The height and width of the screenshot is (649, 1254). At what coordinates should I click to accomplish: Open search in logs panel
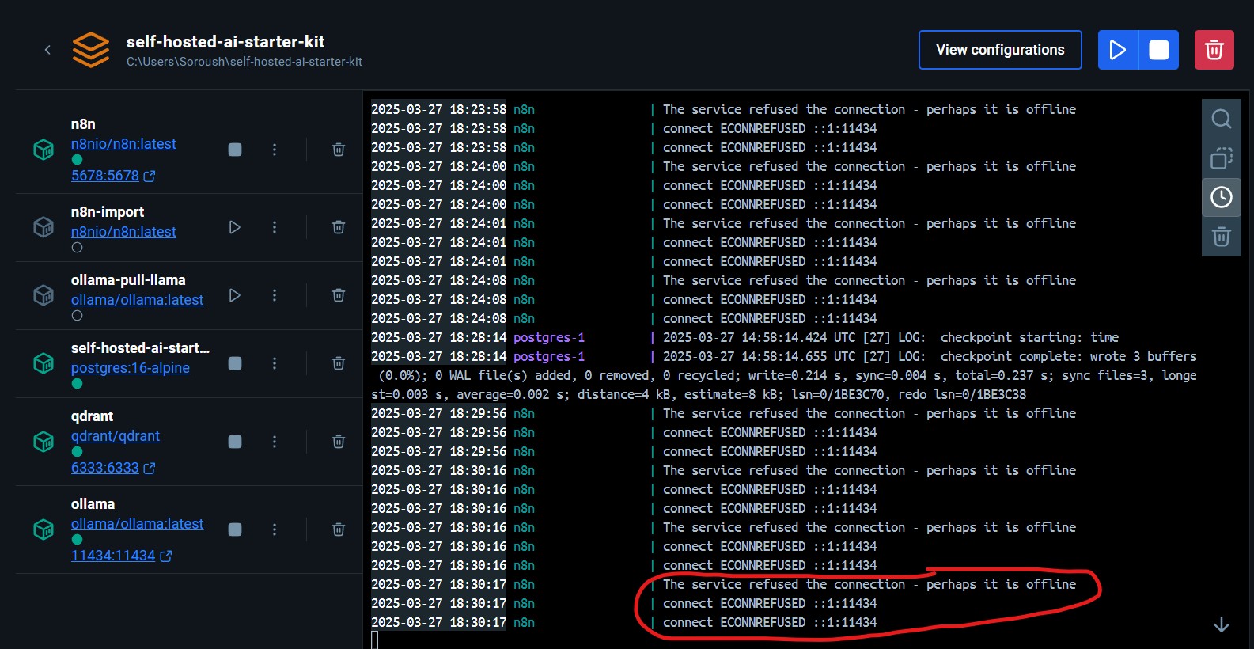1222,119
